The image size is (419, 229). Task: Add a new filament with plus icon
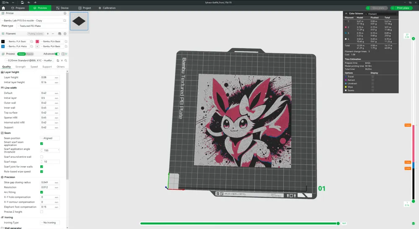pyautogui.click(x=48, y=34)
